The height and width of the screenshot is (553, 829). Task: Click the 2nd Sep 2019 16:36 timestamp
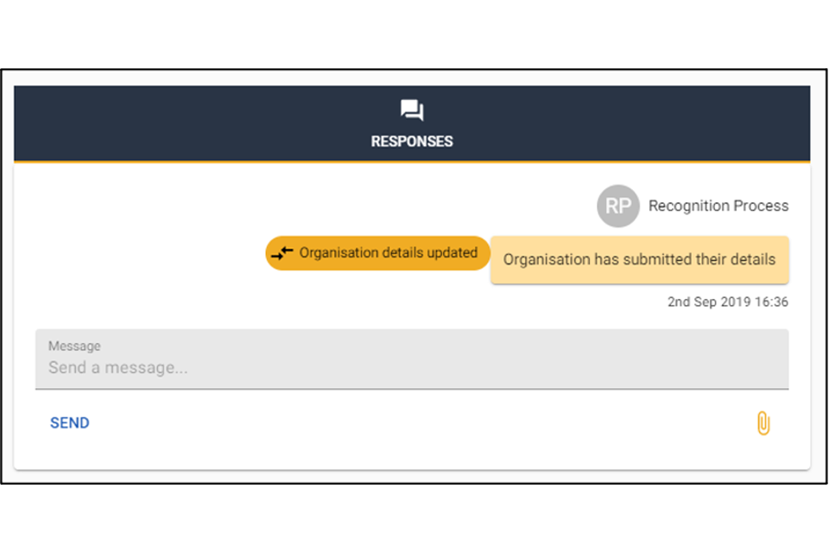(x=727, y=302)
